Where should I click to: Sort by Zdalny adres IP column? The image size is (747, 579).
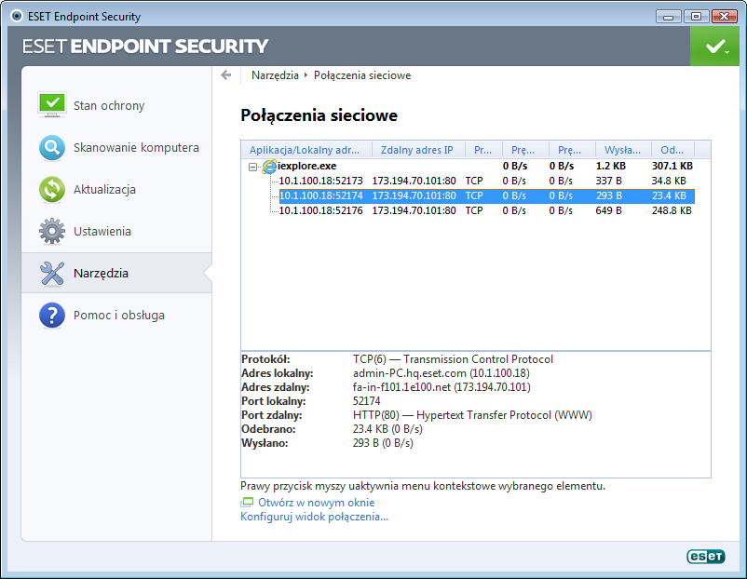tap(418, 150)
